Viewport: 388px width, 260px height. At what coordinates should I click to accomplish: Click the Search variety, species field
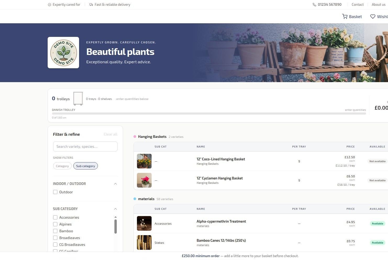85,146
